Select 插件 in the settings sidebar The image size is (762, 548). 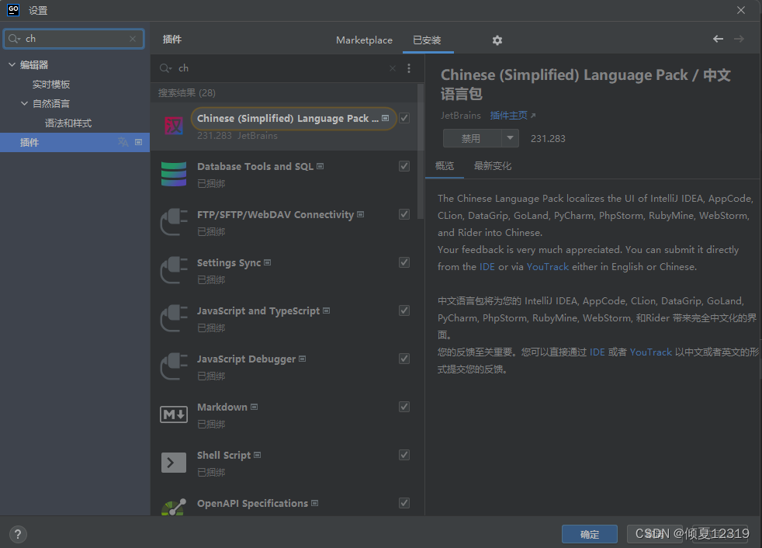74,143
